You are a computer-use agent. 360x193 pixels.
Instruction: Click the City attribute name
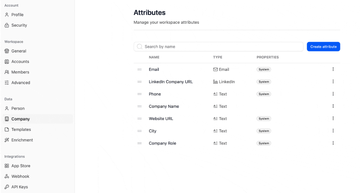point(153,131)
